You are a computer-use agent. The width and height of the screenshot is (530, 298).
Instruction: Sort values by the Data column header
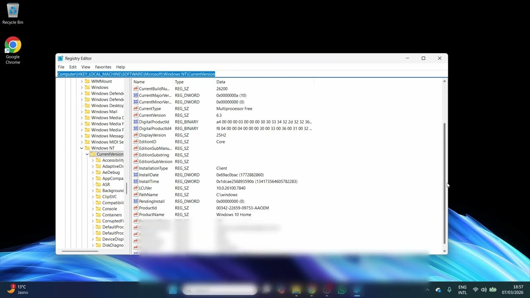coord(264,82)
